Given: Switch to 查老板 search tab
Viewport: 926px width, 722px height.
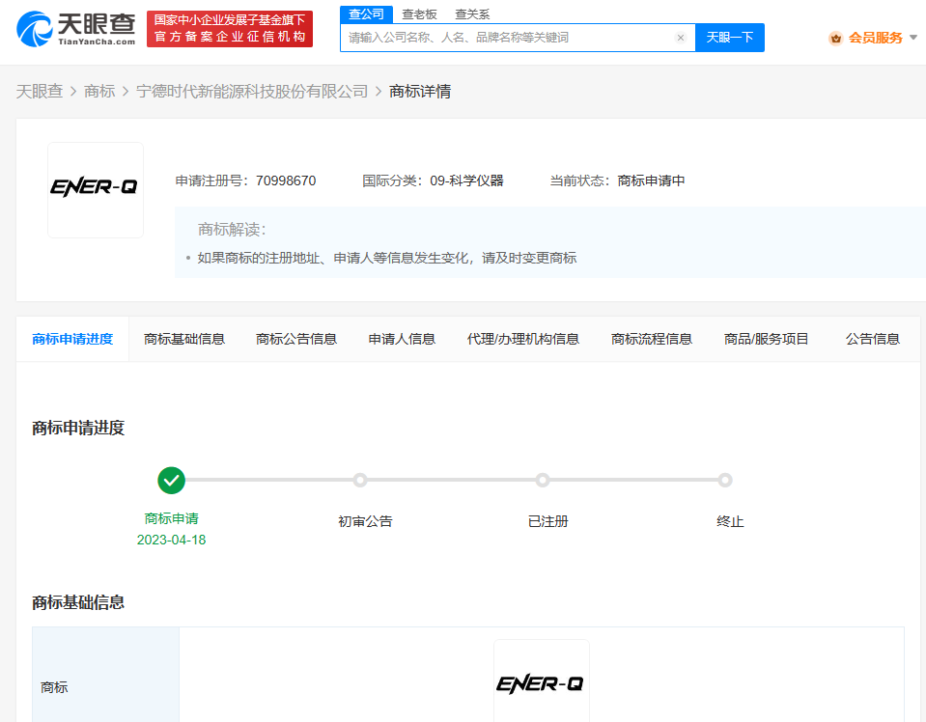Looking at the screenshot, I should click(419, 14).
